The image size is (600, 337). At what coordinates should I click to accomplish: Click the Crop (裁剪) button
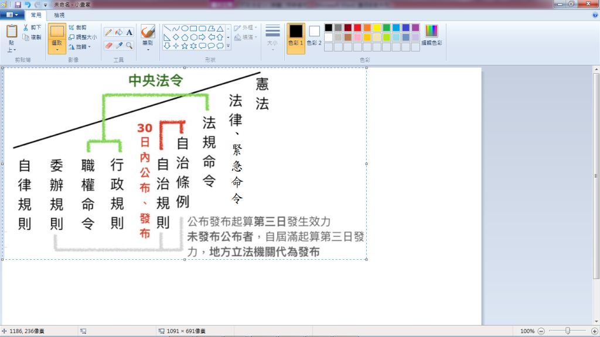[x=77, y=27]
